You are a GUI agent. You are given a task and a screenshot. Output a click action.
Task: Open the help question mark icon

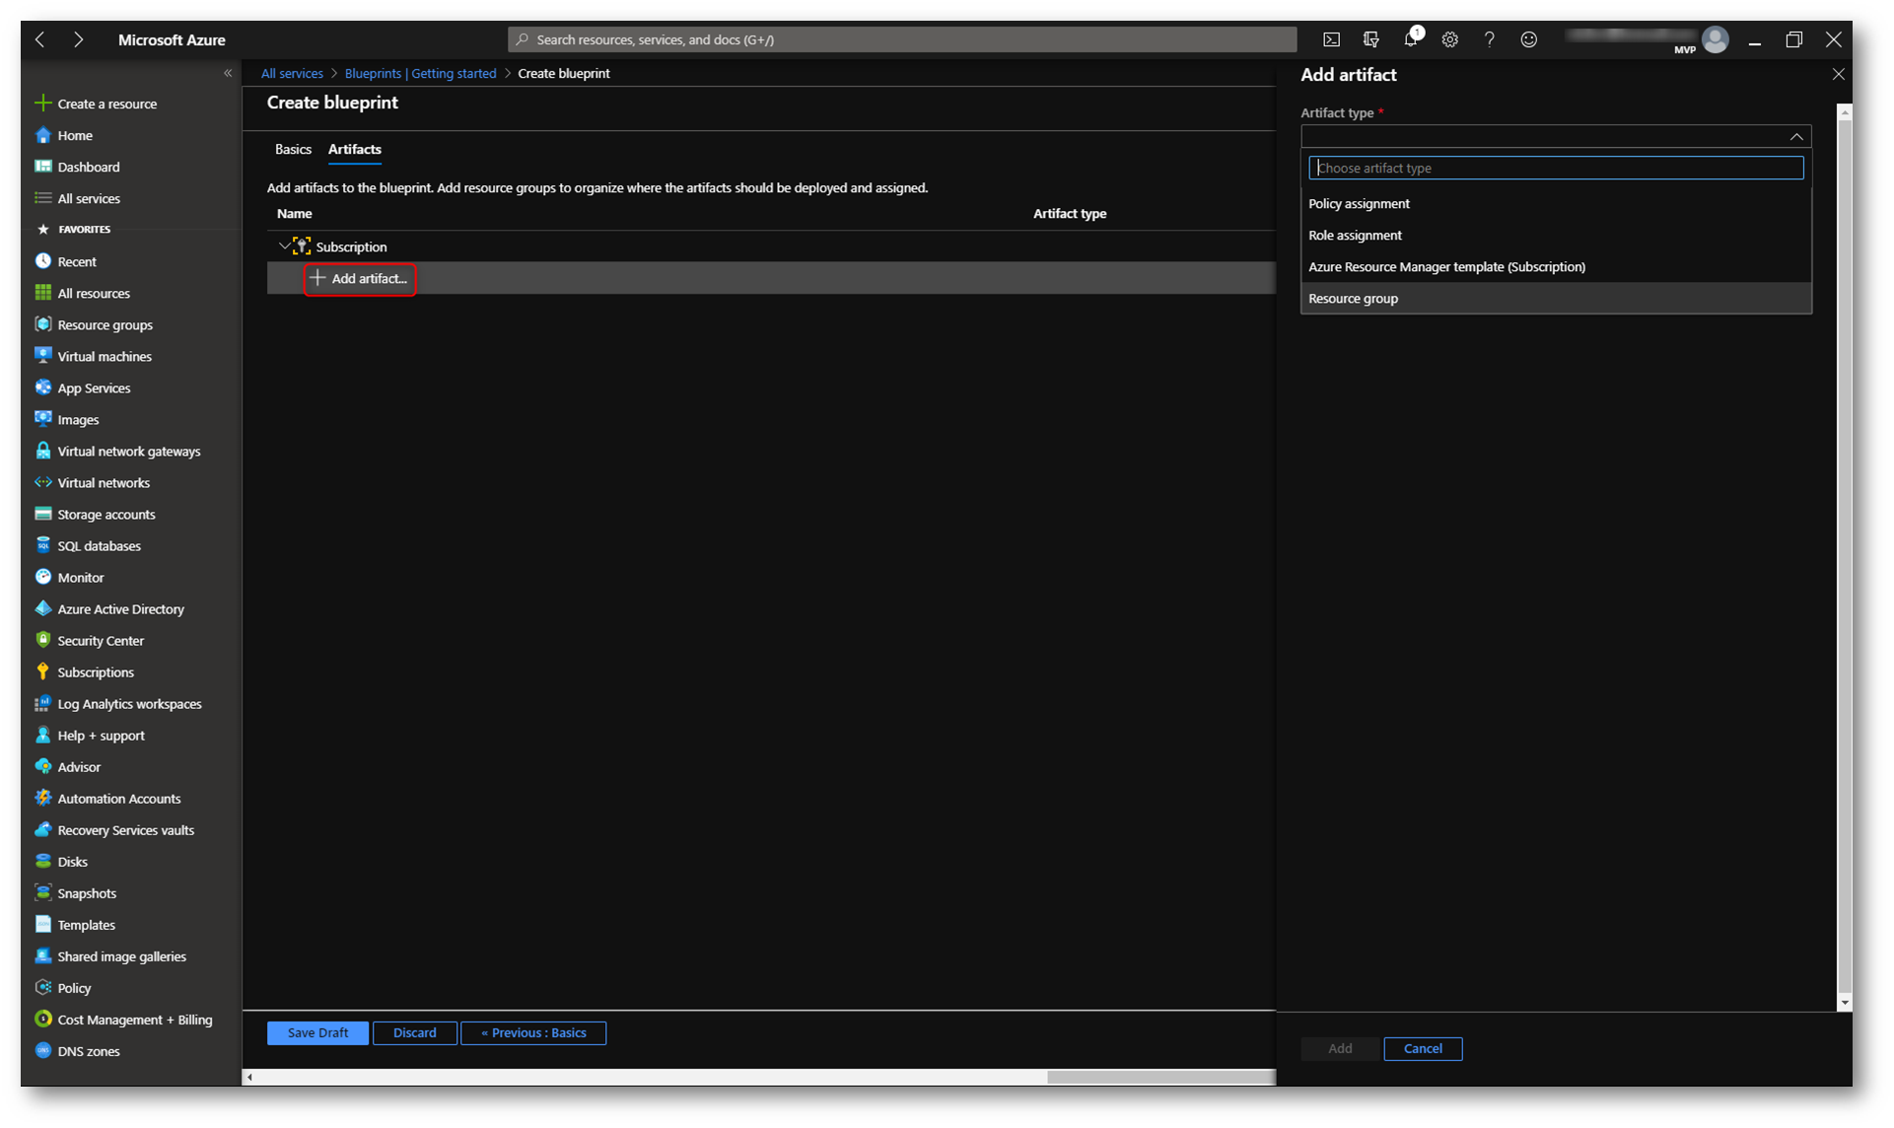pos(1489,39)
